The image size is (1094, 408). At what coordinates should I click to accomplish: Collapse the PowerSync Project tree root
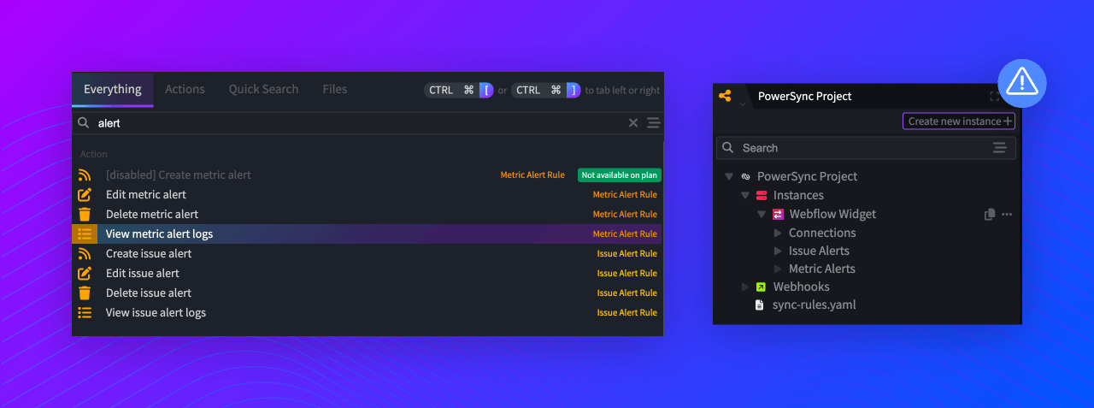click(x=729, y=176)
